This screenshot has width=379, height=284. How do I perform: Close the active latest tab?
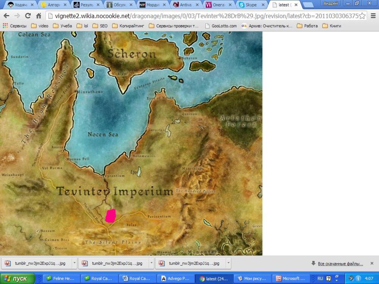tap(296, 5)
